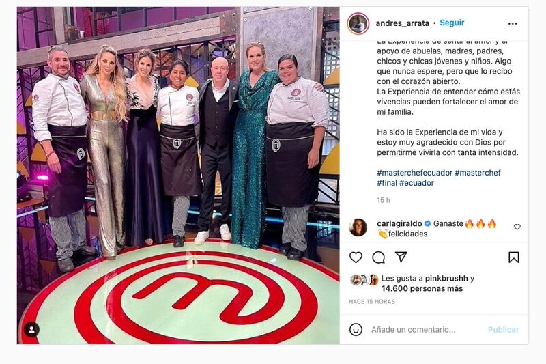Like carlagiraldo's comment with the small heart
The height and width of the screenshot is (364, 546).
(x=517, y=227)
